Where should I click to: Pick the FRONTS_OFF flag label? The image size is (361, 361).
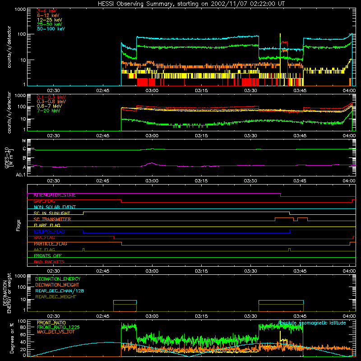click(x=48, y=256)
